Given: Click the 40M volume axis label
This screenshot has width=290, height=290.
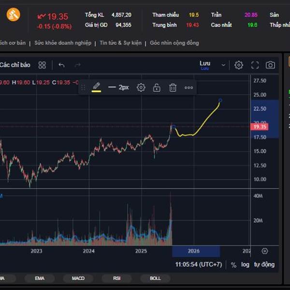Looking at the screenshot, I should pyautogui.click(x=258, y=196).
